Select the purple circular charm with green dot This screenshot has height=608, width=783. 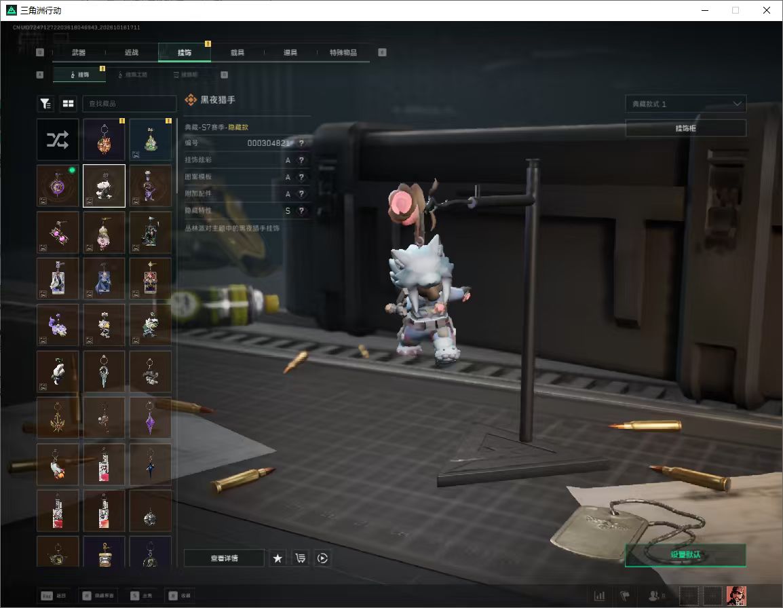58,186
